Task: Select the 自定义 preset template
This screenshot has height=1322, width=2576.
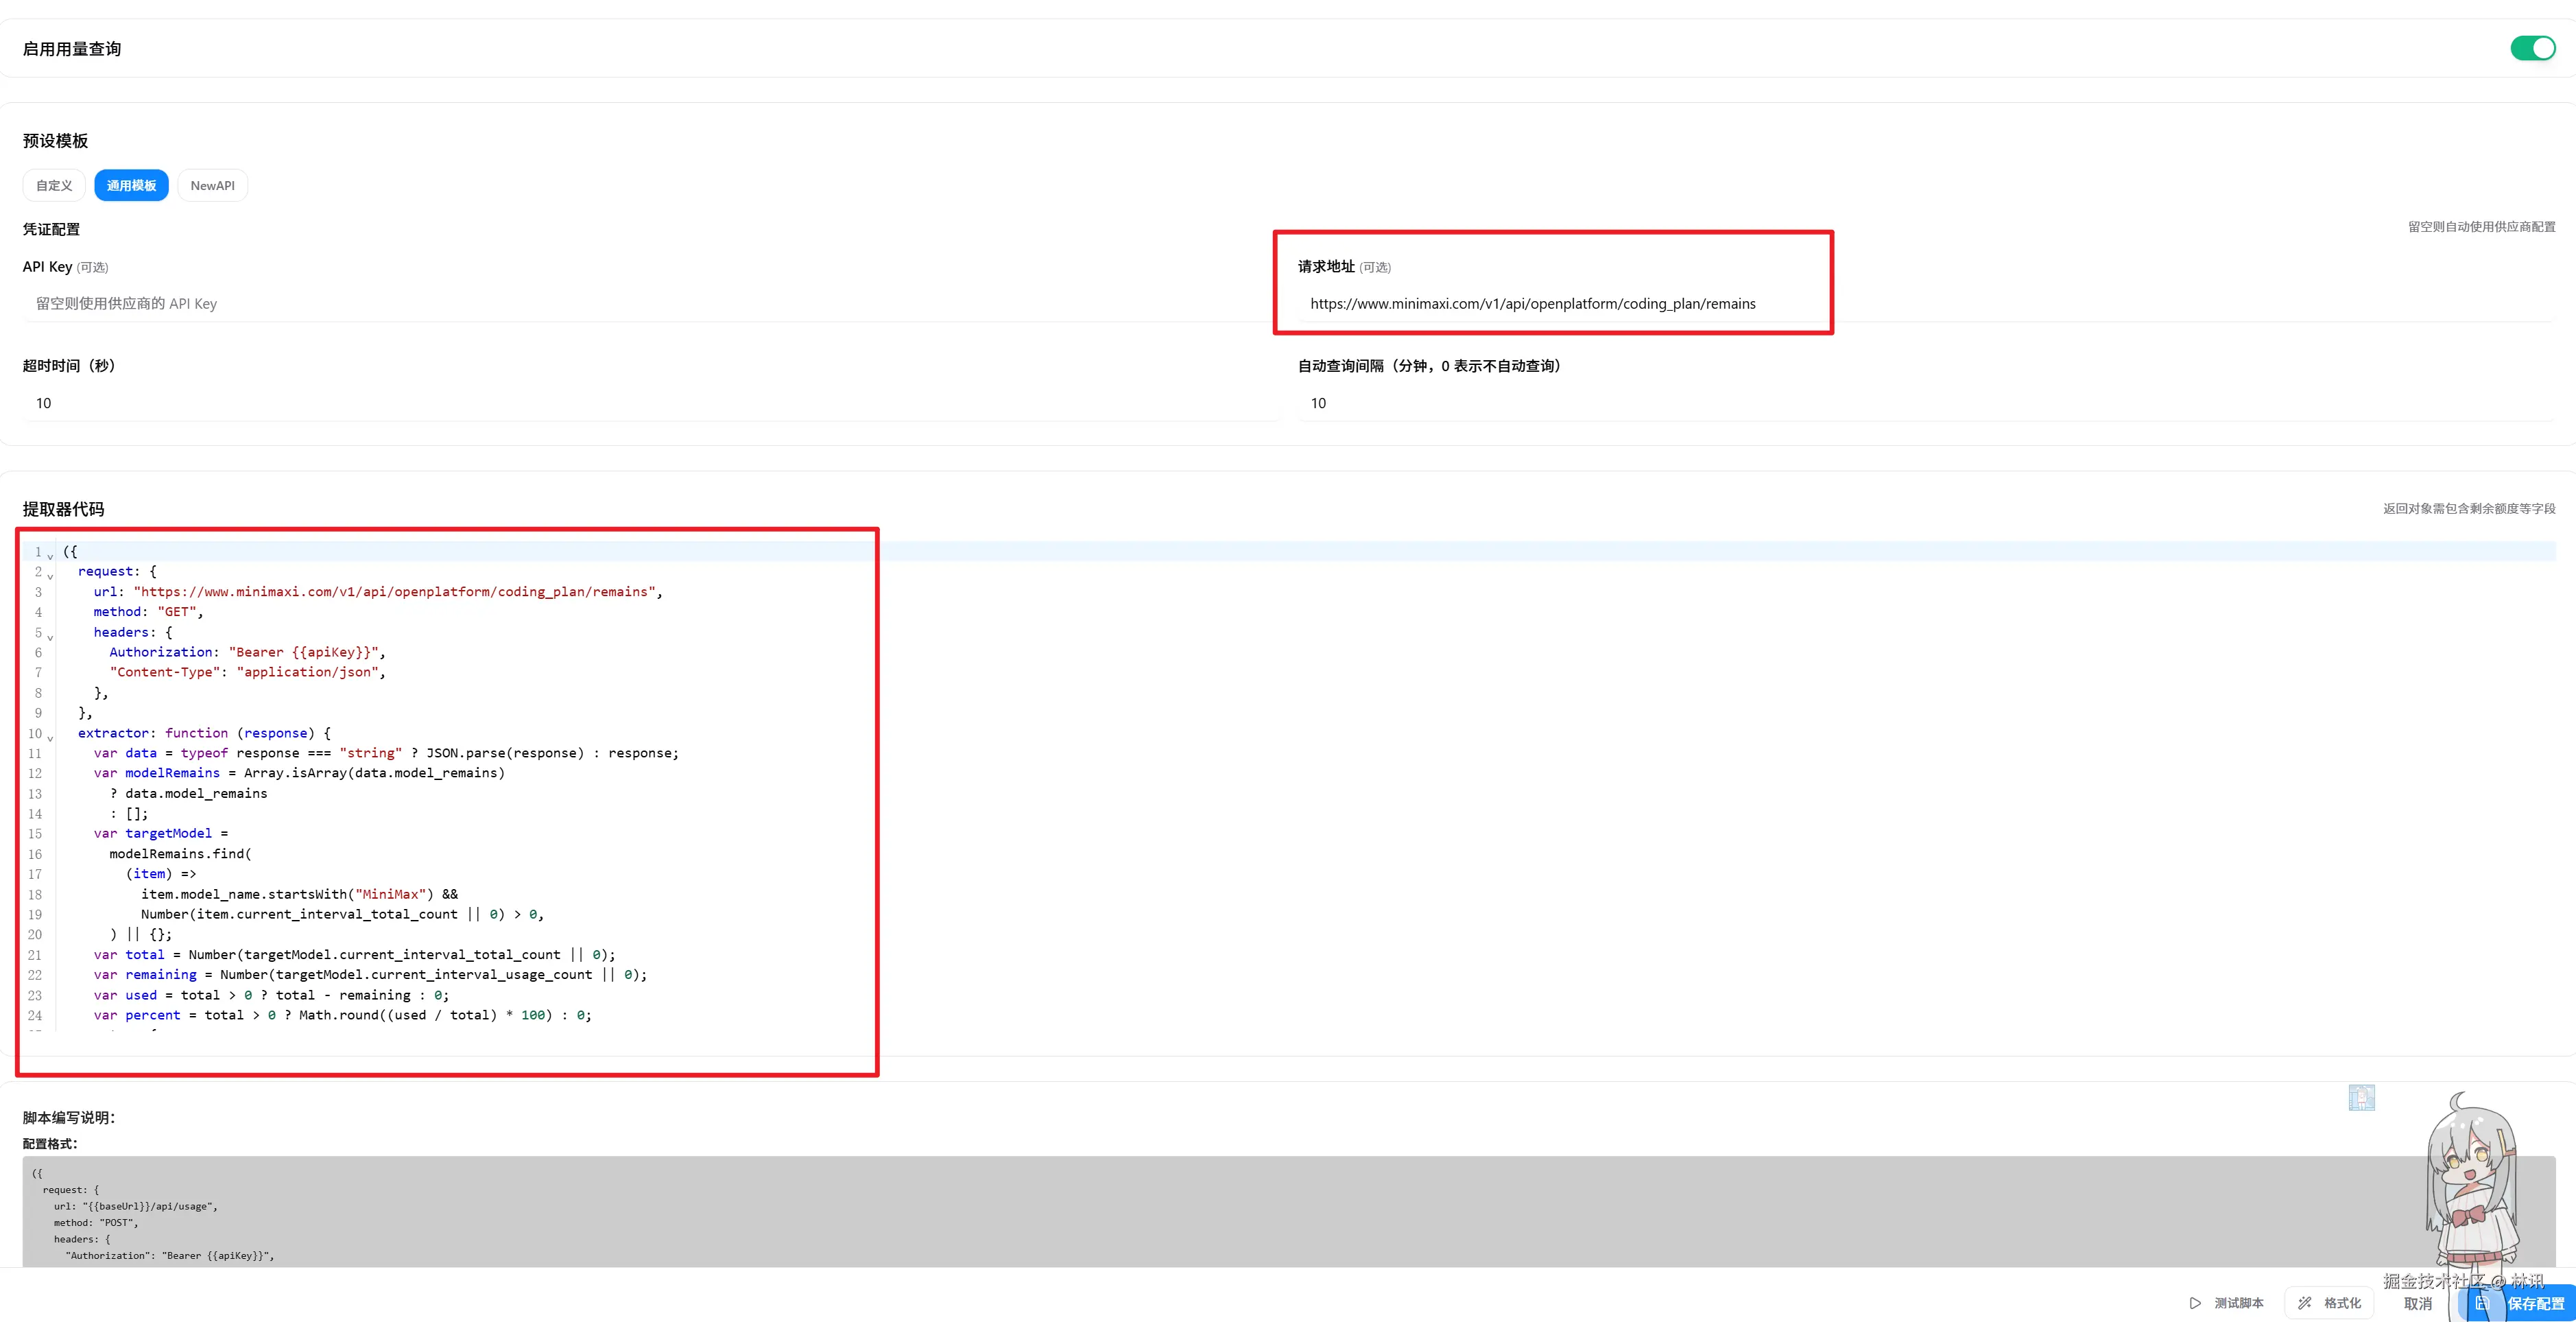Action: 54,186
